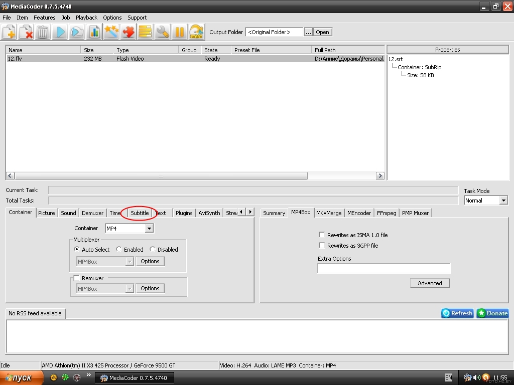Click the tab strip right arrow
514x385 pixels.
(x=250, y=212)
